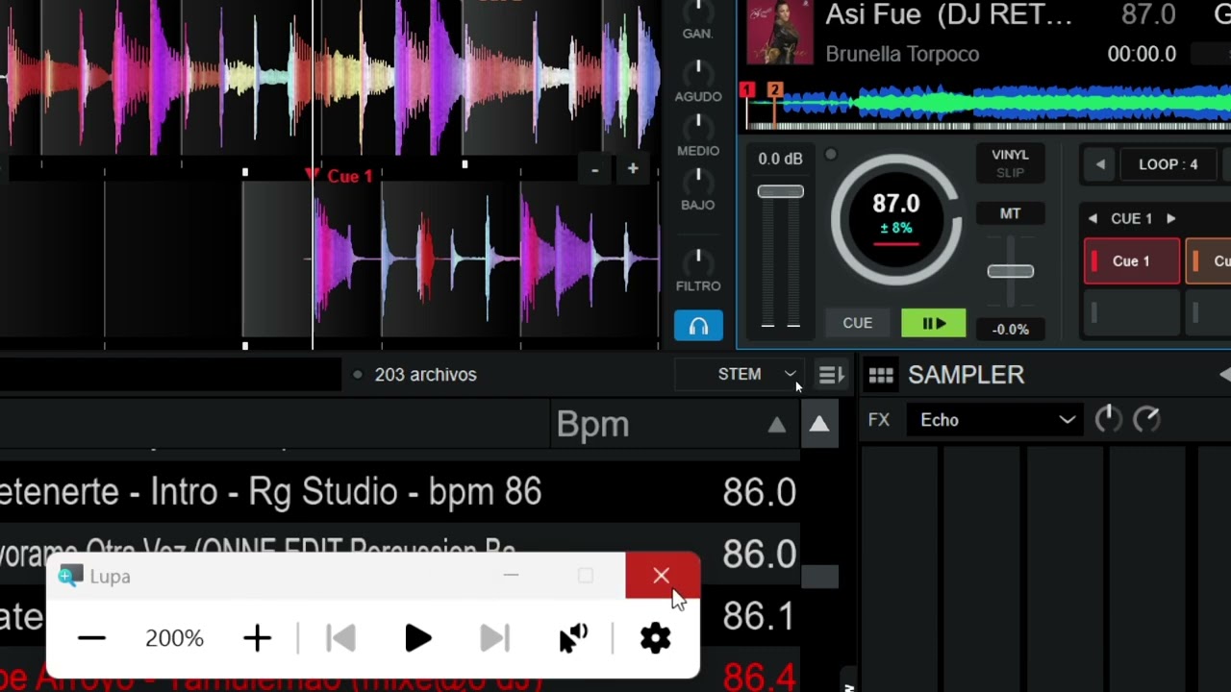This screenshot has height=692, width=1231.
Task: Click the browser list options icon
Action: click(x=831, y=375)
